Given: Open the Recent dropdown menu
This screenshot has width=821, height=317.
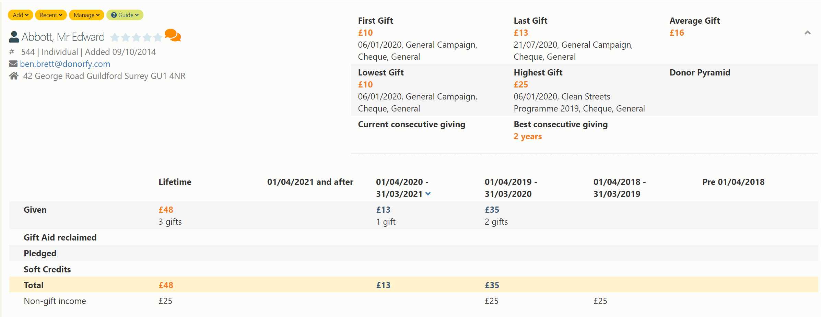Looking at the screenshot, I should point(51,15).
